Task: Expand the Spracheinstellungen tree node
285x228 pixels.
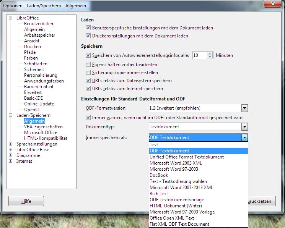Action: tap(11, 144)
